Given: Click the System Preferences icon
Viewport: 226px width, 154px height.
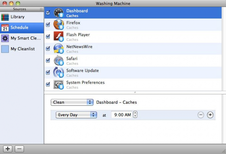Looking at the screenshot, I should coord(58,85).
